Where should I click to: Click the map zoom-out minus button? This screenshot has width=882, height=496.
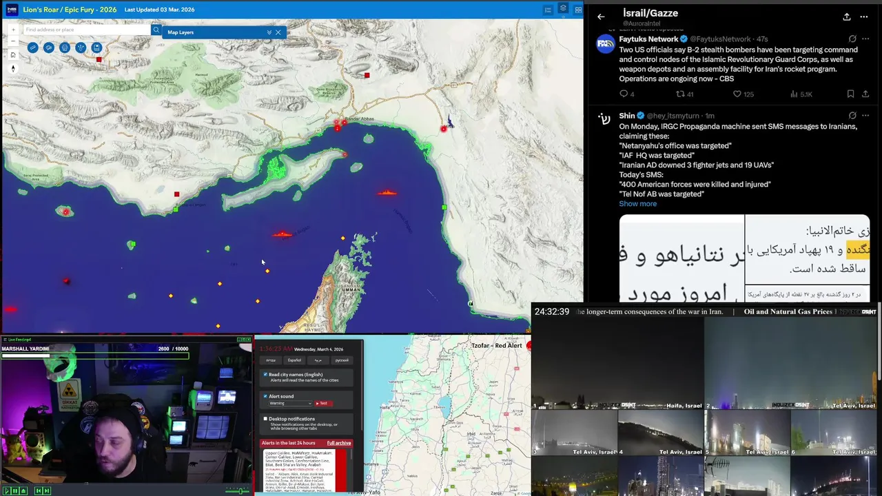[x=13, y=41]
